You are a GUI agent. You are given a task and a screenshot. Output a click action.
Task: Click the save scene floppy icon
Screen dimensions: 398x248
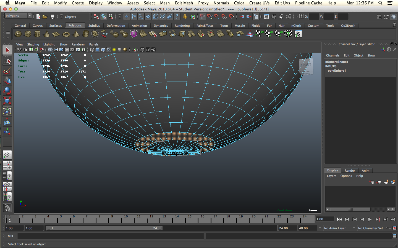52,17
